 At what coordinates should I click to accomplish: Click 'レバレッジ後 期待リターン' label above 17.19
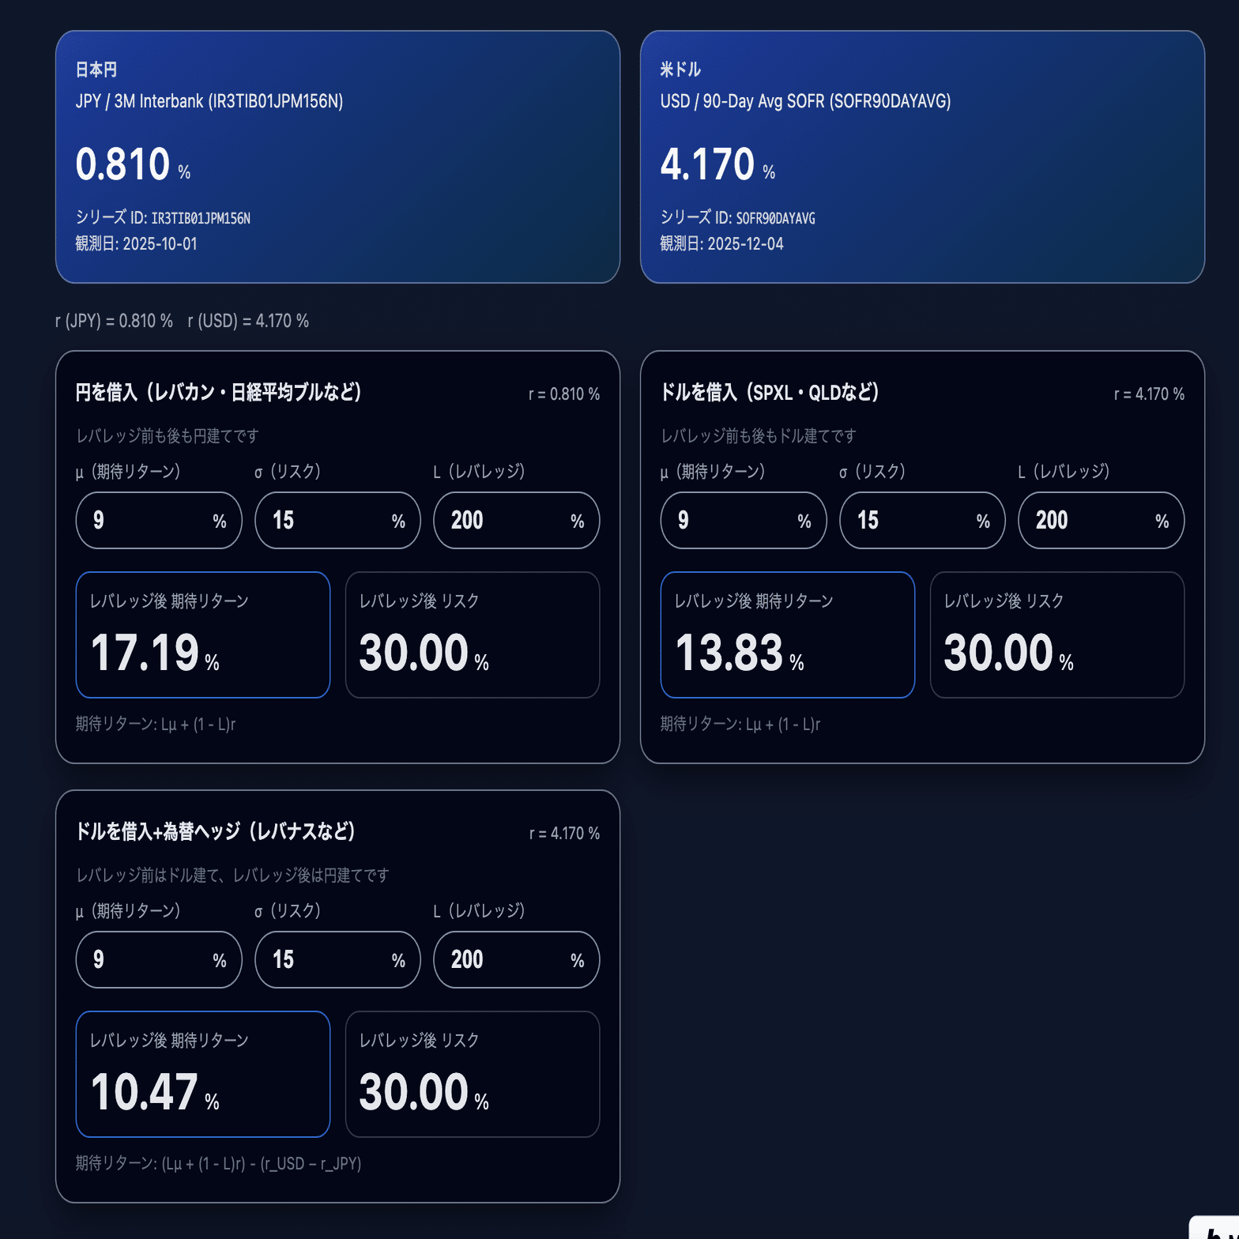[169, 601]
